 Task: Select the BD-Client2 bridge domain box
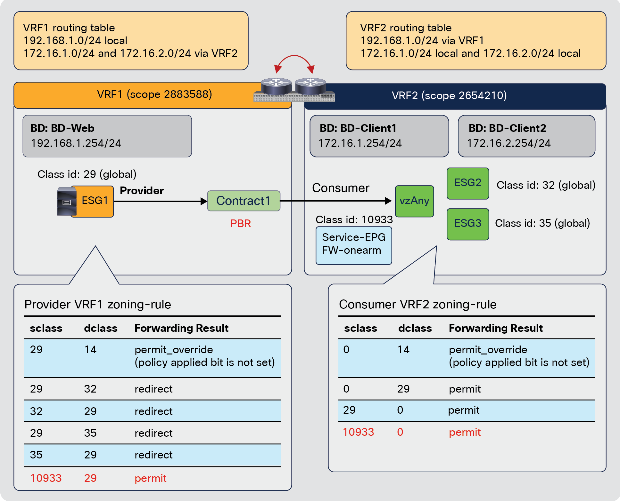coord(526,136)
